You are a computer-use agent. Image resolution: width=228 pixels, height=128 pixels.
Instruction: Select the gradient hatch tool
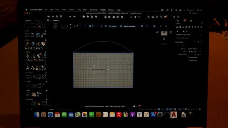[38, 35]
